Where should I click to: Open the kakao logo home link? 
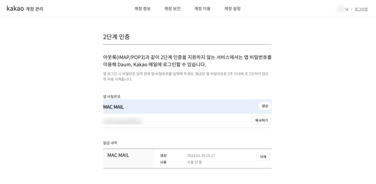[x=15, y=9]
